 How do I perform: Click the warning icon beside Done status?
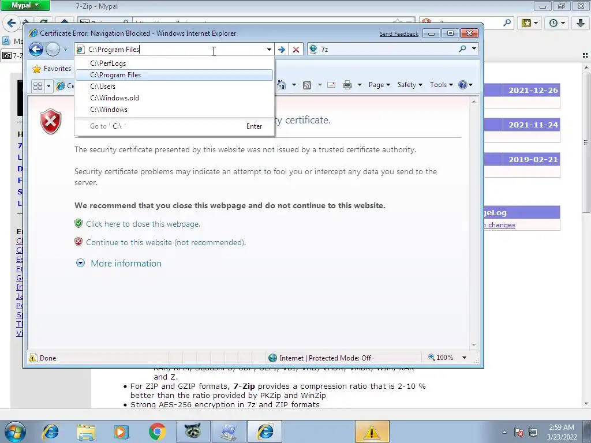33,358
